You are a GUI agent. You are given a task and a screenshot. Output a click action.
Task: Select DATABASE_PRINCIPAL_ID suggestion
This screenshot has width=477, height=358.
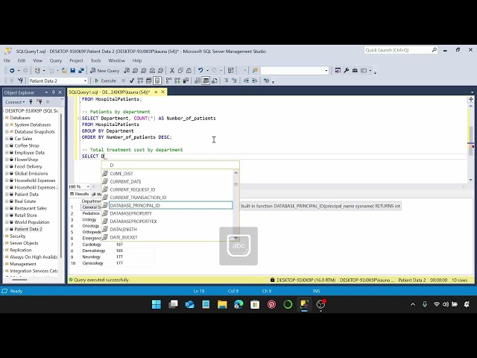[171, 206]
